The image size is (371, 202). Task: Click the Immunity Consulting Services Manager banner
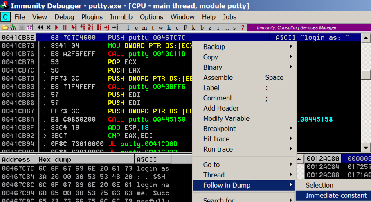297,27
